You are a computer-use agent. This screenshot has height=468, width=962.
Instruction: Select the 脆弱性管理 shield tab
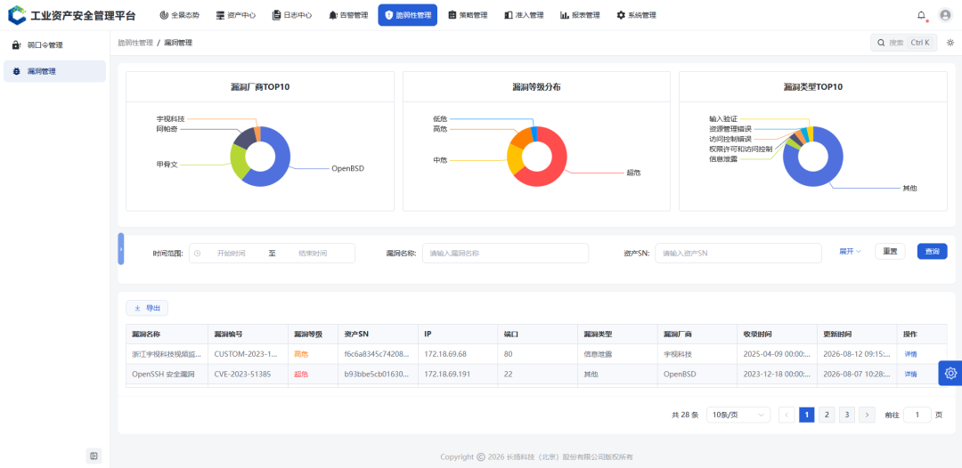click(x=407, y=15)
